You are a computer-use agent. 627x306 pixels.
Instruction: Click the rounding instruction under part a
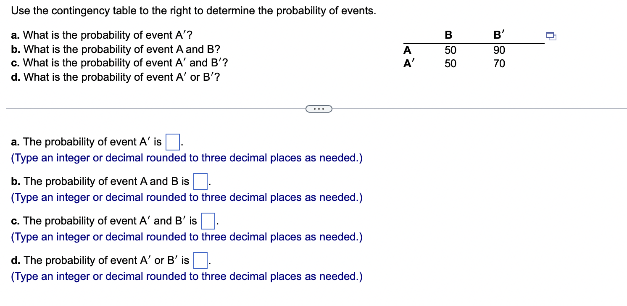[187, 158]
